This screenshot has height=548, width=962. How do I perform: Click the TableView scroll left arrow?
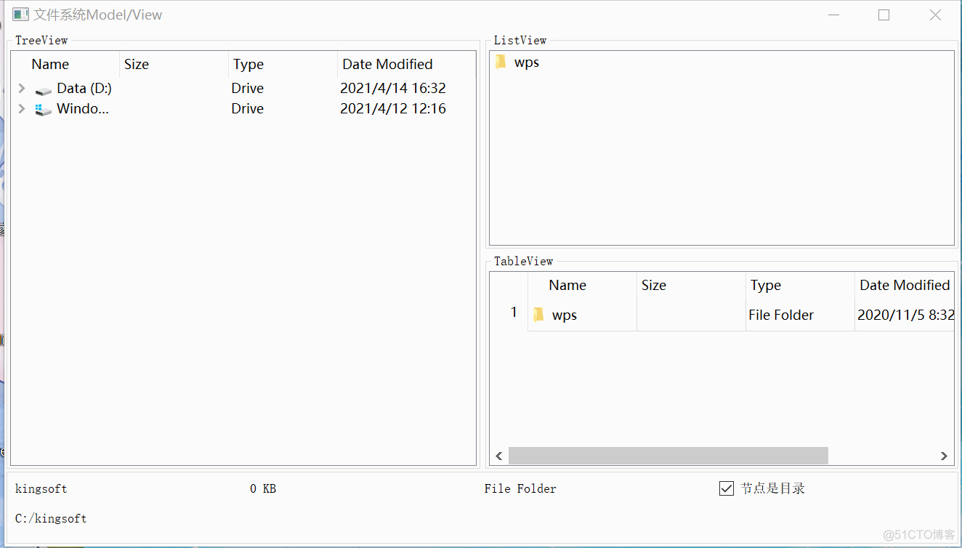(x=499, y=456)
